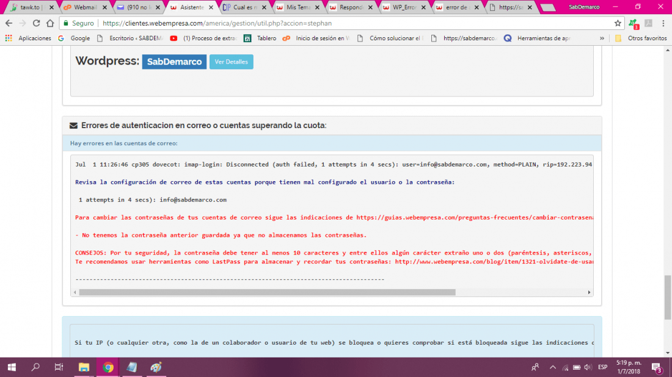Open the network Wi-Fi tray icon
The height and width of the screenshot is (377, 672).
565,367
